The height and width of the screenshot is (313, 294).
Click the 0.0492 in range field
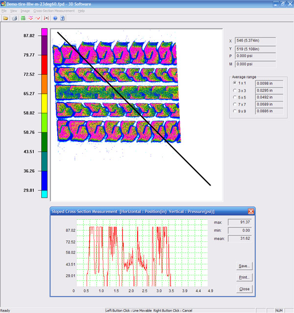tap(269, 98)
